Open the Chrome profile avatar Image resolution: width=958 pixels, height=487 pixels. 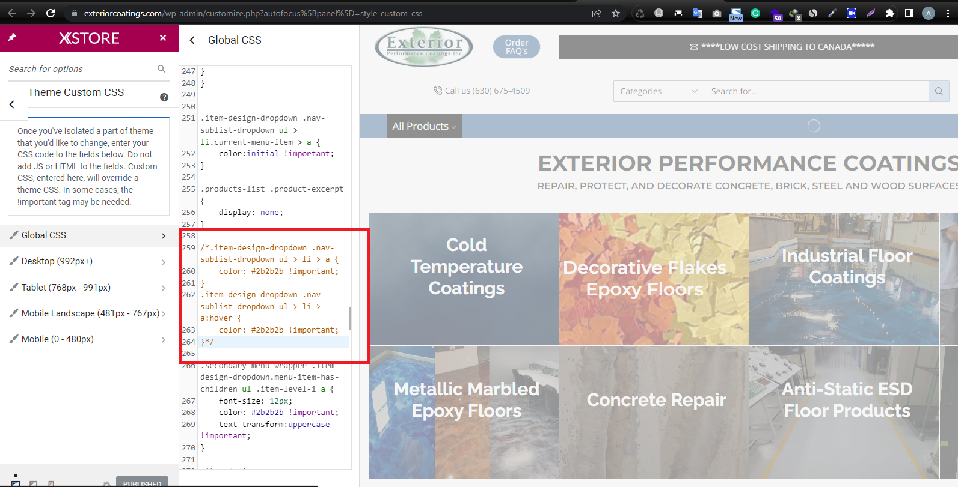click(929, 13)
